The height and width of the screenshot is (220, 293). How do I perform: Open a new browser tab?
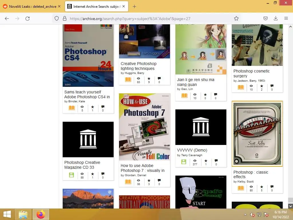coord(134,7)
